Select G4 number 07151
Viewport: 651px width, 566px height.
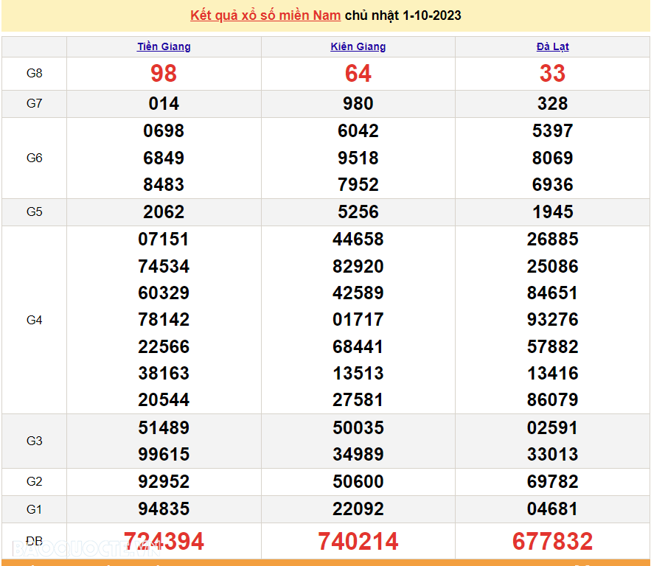pos(164,240)
